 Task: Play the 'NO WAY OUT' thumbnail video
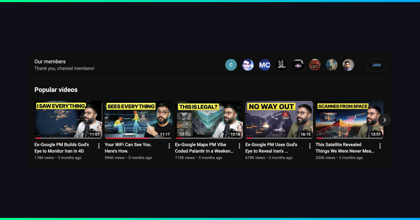coord(279,120)
